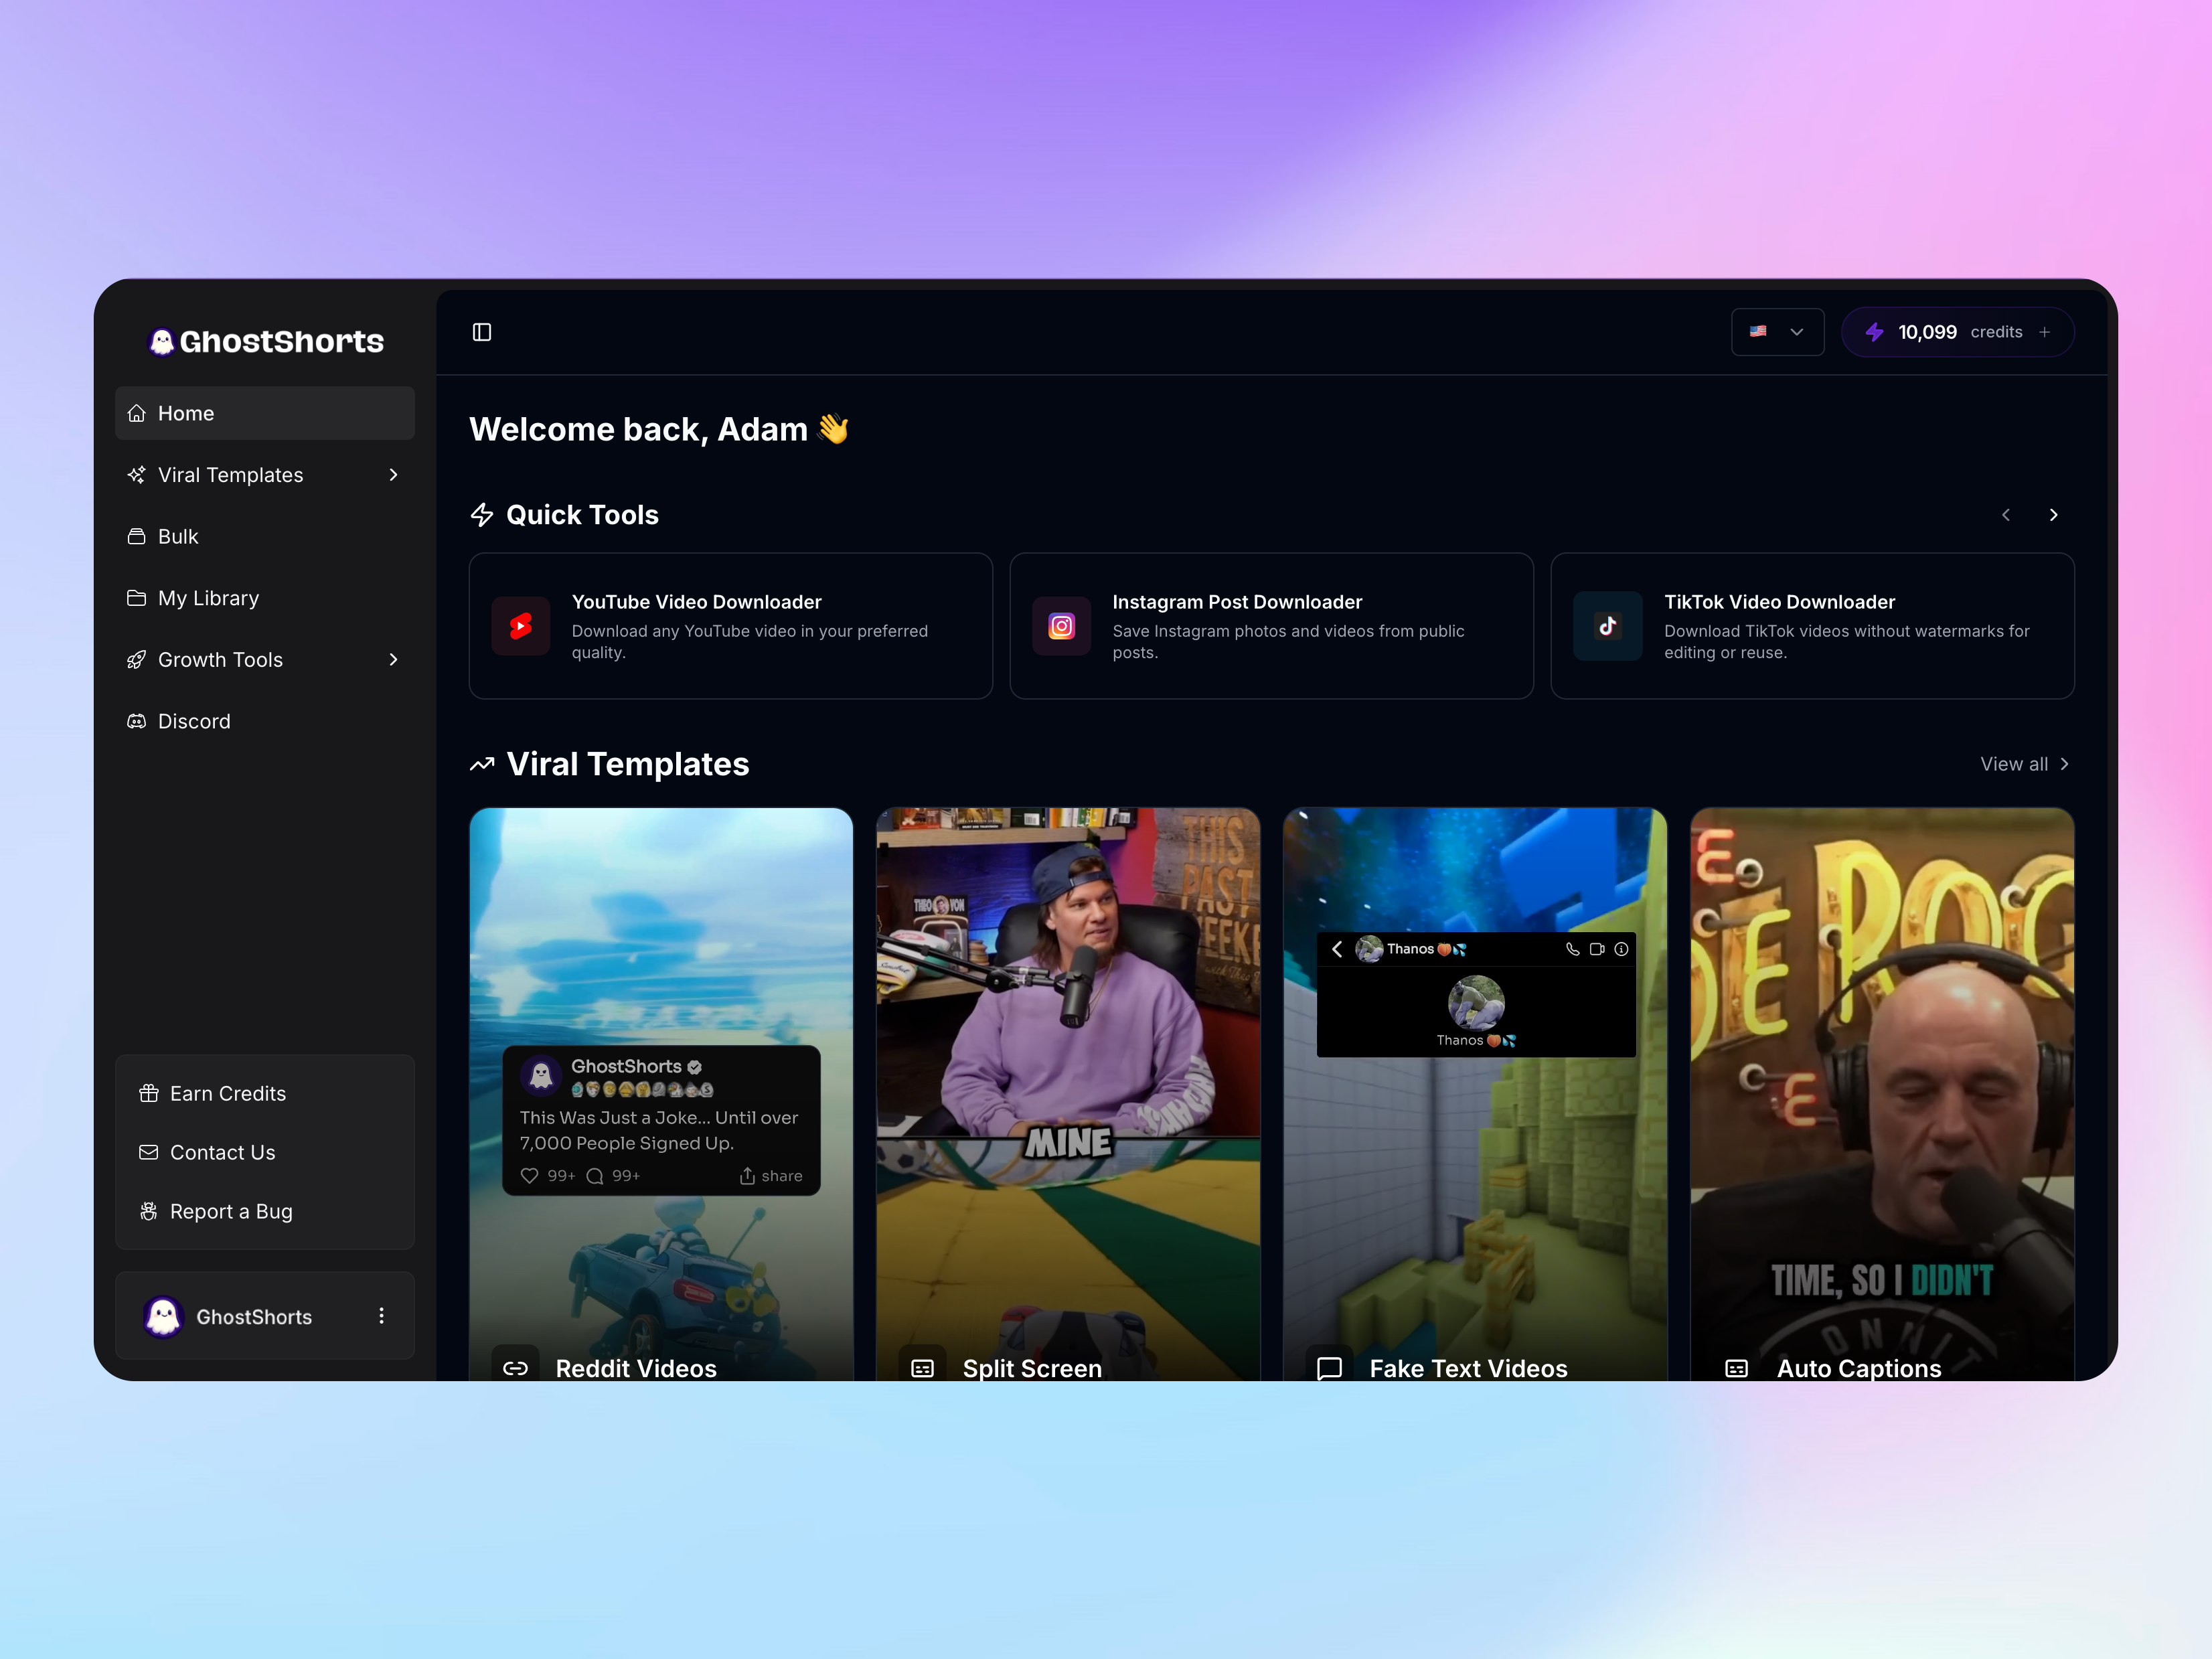Screen dimensions: 2212x1659
Task: Open the language flag dropdown
Action: pyautogui.click(x=1777, y=332)
